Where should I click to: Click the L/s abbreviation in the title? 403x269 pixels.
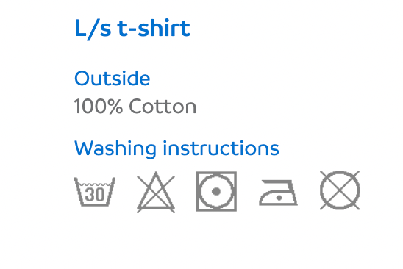pyautogui.click(x=93, y=29)
